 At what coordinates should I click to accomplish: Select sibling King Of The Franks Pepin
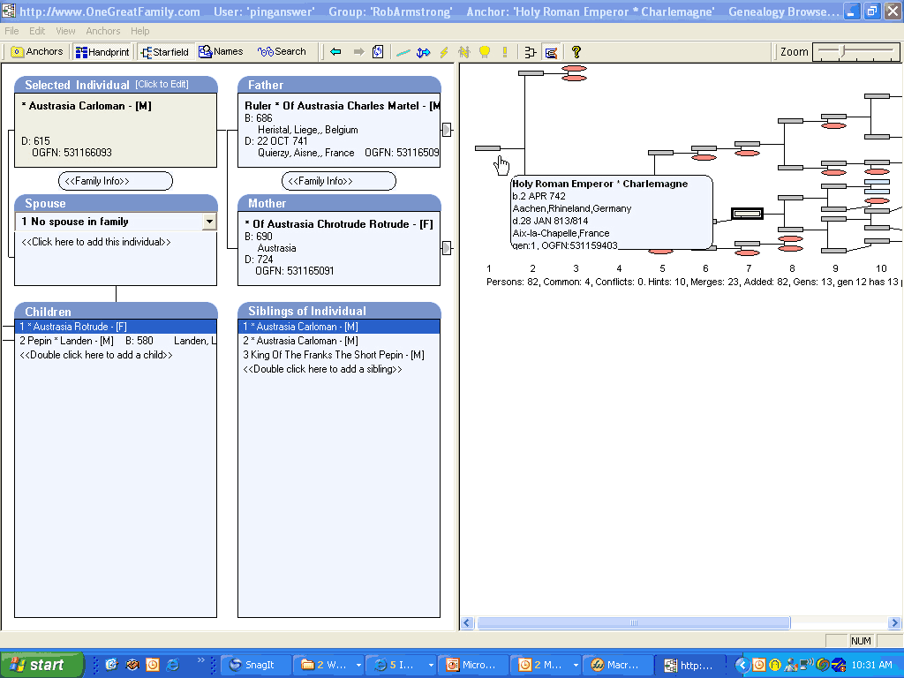coord(339,355)
